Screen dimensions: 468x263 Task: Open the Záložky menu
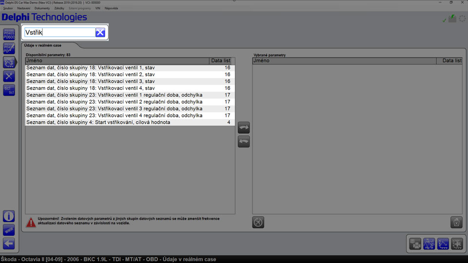click(x=59, y=8)
